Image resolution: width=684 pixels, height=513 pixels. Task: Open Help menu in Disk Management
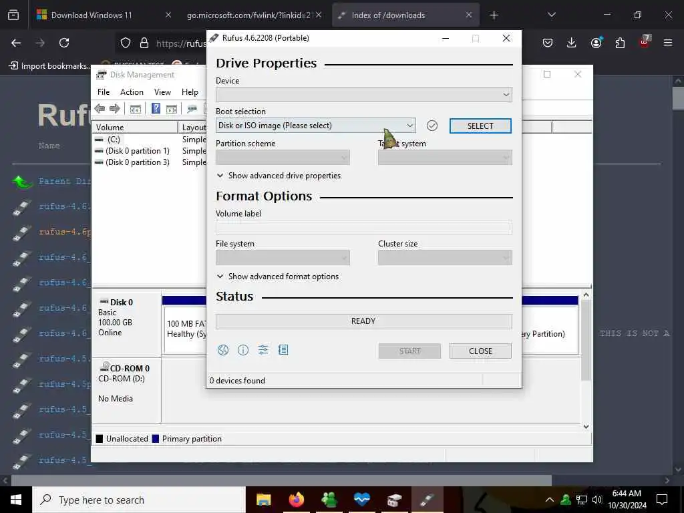[190, 92]
